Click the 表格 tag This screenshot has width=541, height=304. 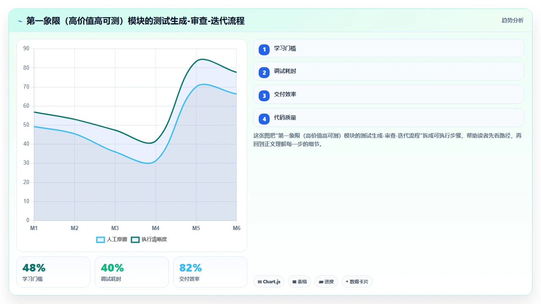[299, 282]
